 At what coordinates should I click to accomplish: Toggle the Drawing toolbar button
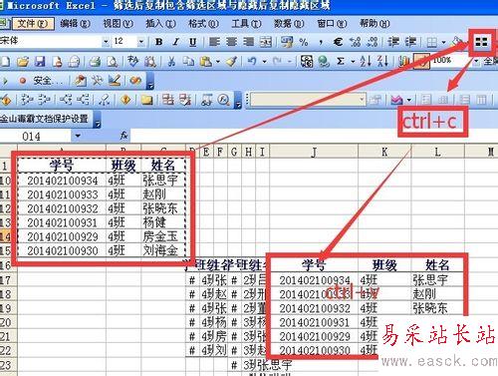pyautogui.click(x=421, y=62)
